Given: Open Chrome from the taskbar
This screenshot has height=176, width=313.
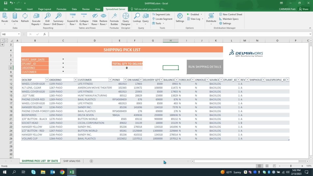Looking at the screenshot, I should (62, 172).
